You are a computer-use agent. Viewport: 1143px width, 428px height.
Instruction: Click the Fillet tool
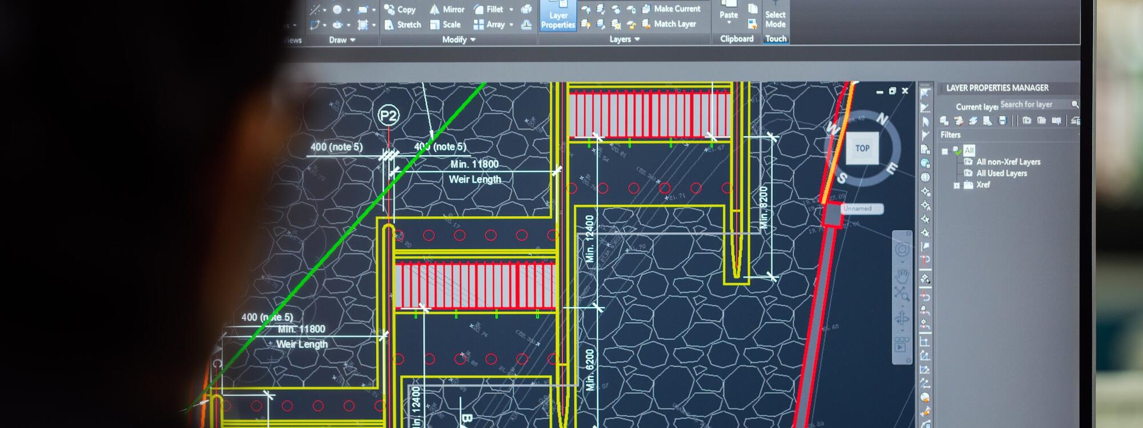(x=489, y=9)
